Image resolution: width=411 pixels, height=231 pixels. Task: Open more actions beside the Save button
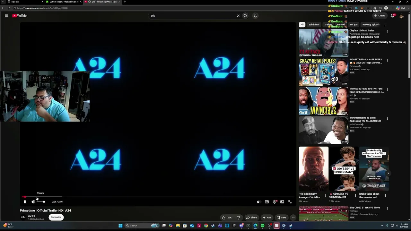[x=293, y=218]
